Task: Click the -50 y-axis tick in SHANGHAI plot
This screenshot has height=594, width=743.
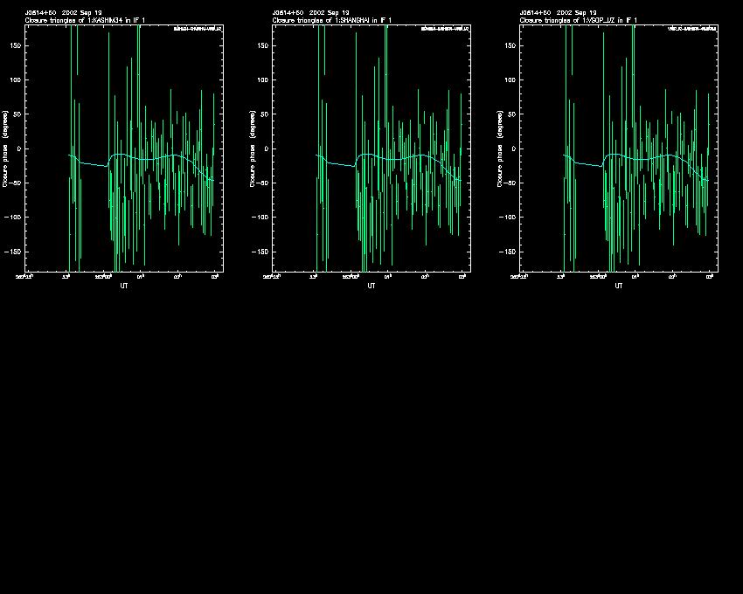Action: point(263,183)
